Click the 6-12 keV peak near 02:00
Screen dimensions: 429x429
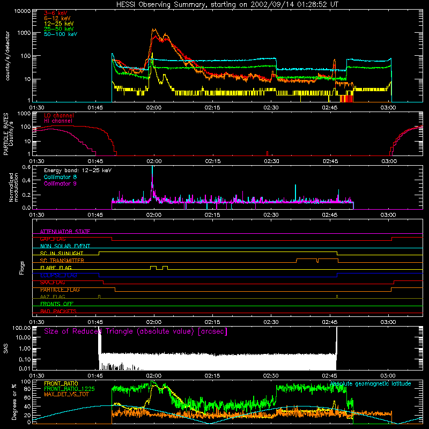point(154,30)
